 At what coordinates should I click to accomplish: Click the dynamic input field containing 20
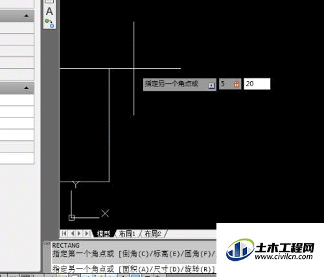257,84
